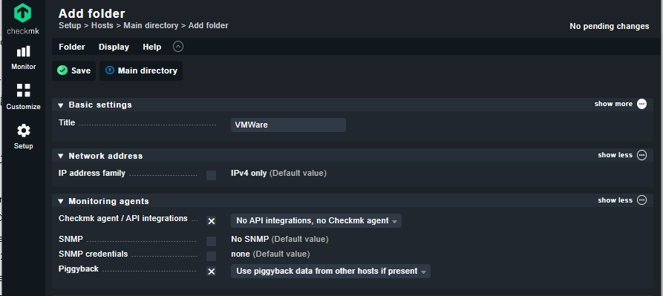This screenshot has width=663, height=296.
Task: Enable the SNMP credentials checkbox
Action: [x=211, y=256]
